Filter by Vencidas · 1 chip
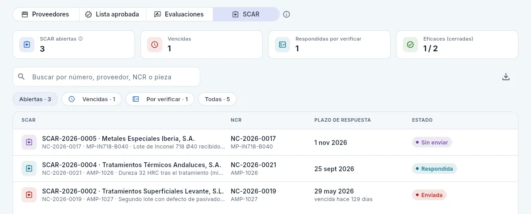The width and height of the screenshot is (531, 214). pos(92,99)
